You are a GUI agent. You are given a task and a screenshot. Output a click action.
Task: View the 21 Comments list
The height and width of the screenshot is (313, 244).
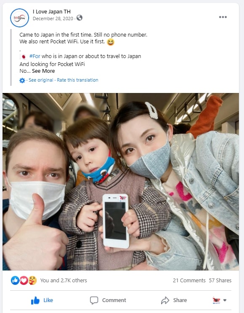(x=189, y=281)
